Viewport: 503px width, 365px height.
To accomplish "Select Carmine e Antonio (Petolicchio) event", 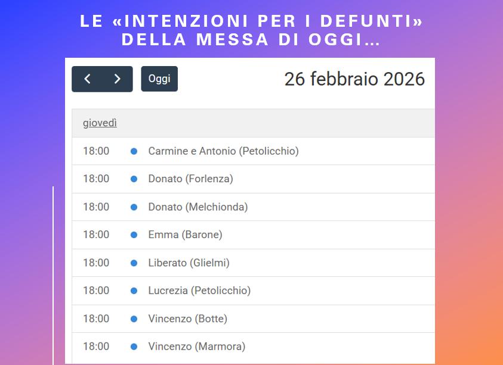I will (223, 151).
